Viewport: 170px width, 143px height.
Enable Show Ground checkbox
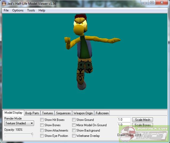tap(74, 120)
